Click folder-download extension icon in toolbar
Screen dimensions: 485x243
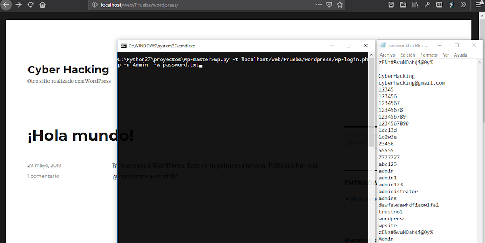click(x=403, y=5)
